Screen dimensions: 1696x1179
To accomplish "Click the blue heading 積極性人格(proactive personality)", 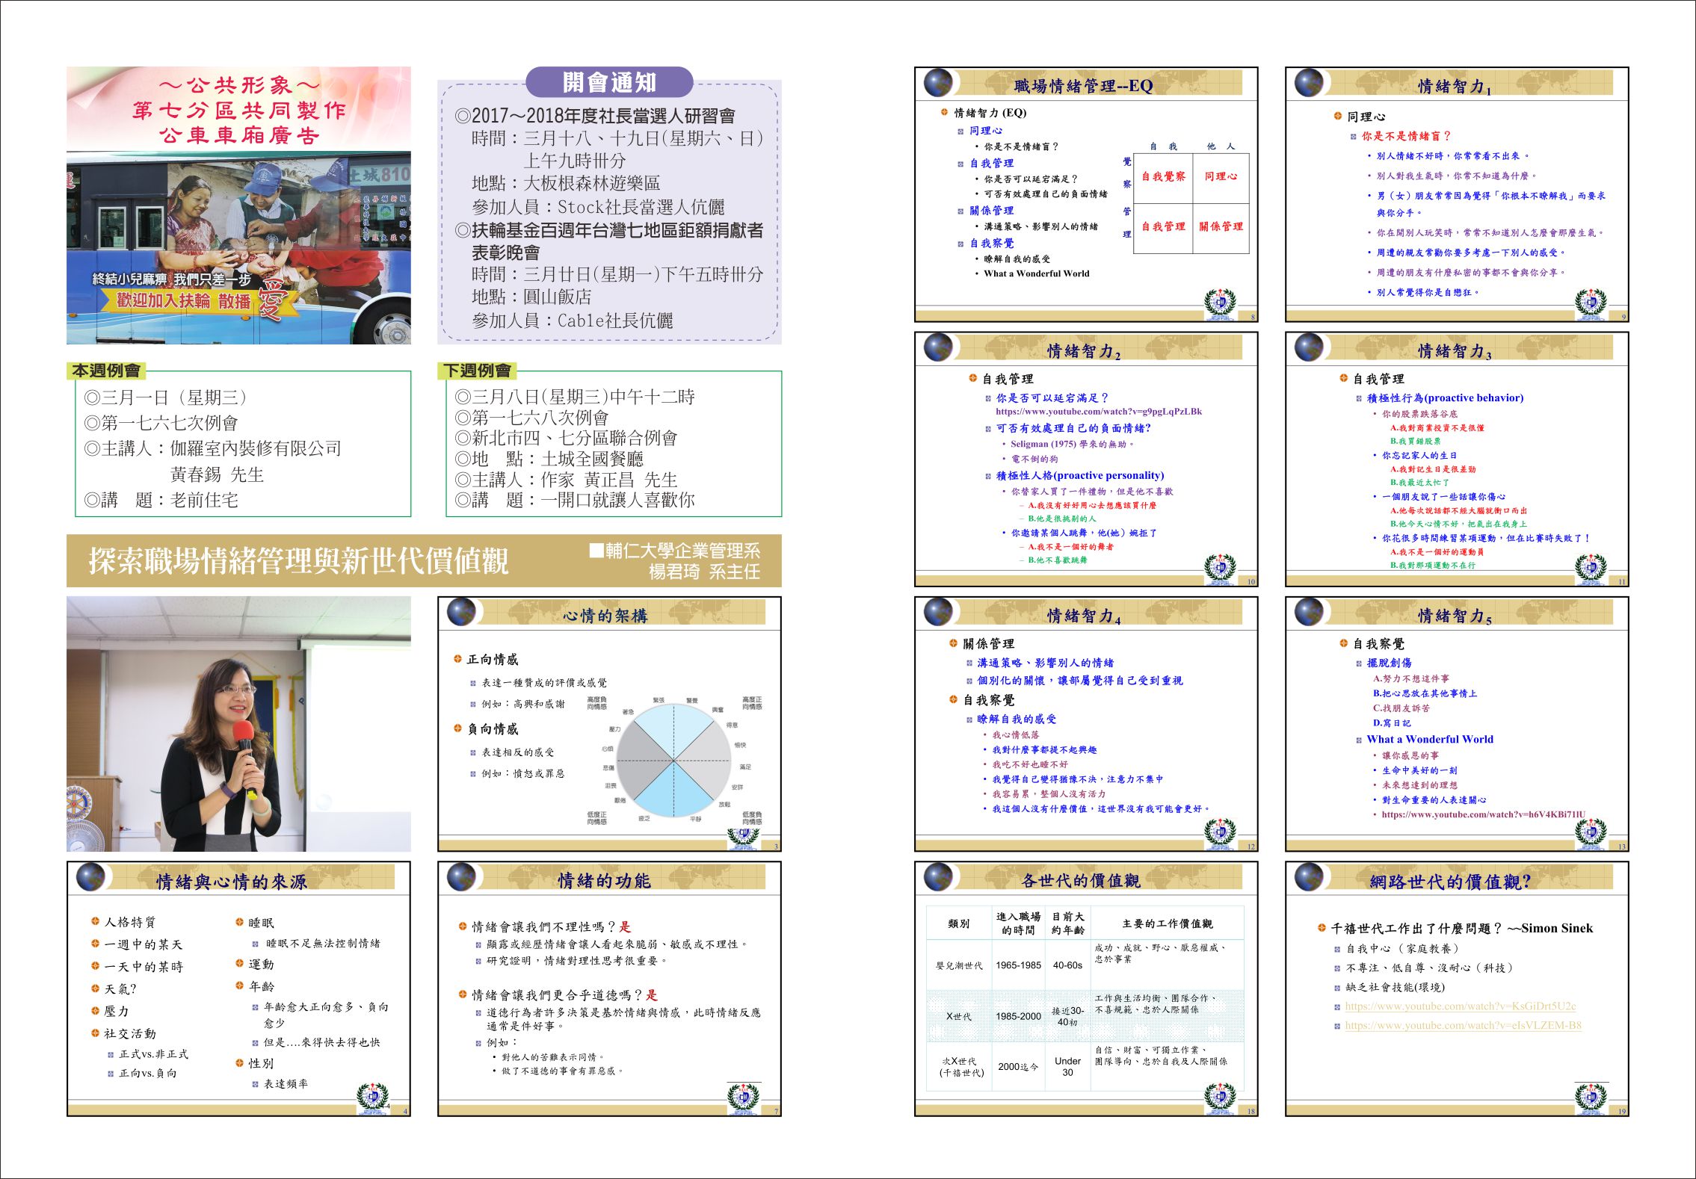I will pyautogui.click(x=1079, y=475).
